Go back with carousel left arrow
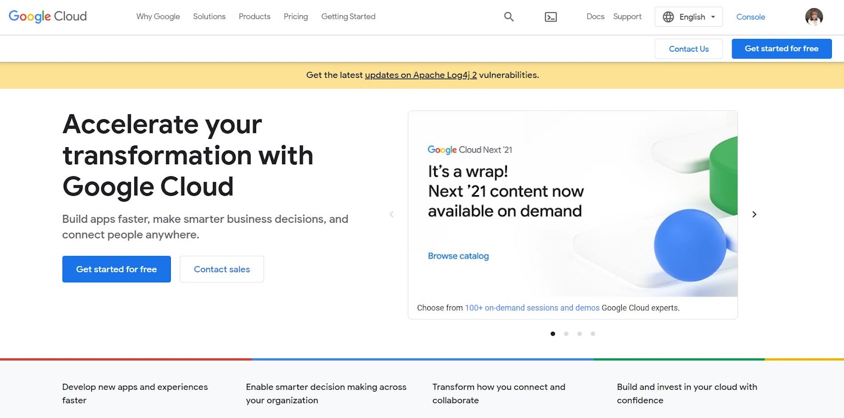Viewport: 844px width, 418px height. click(x=391, y=214)
